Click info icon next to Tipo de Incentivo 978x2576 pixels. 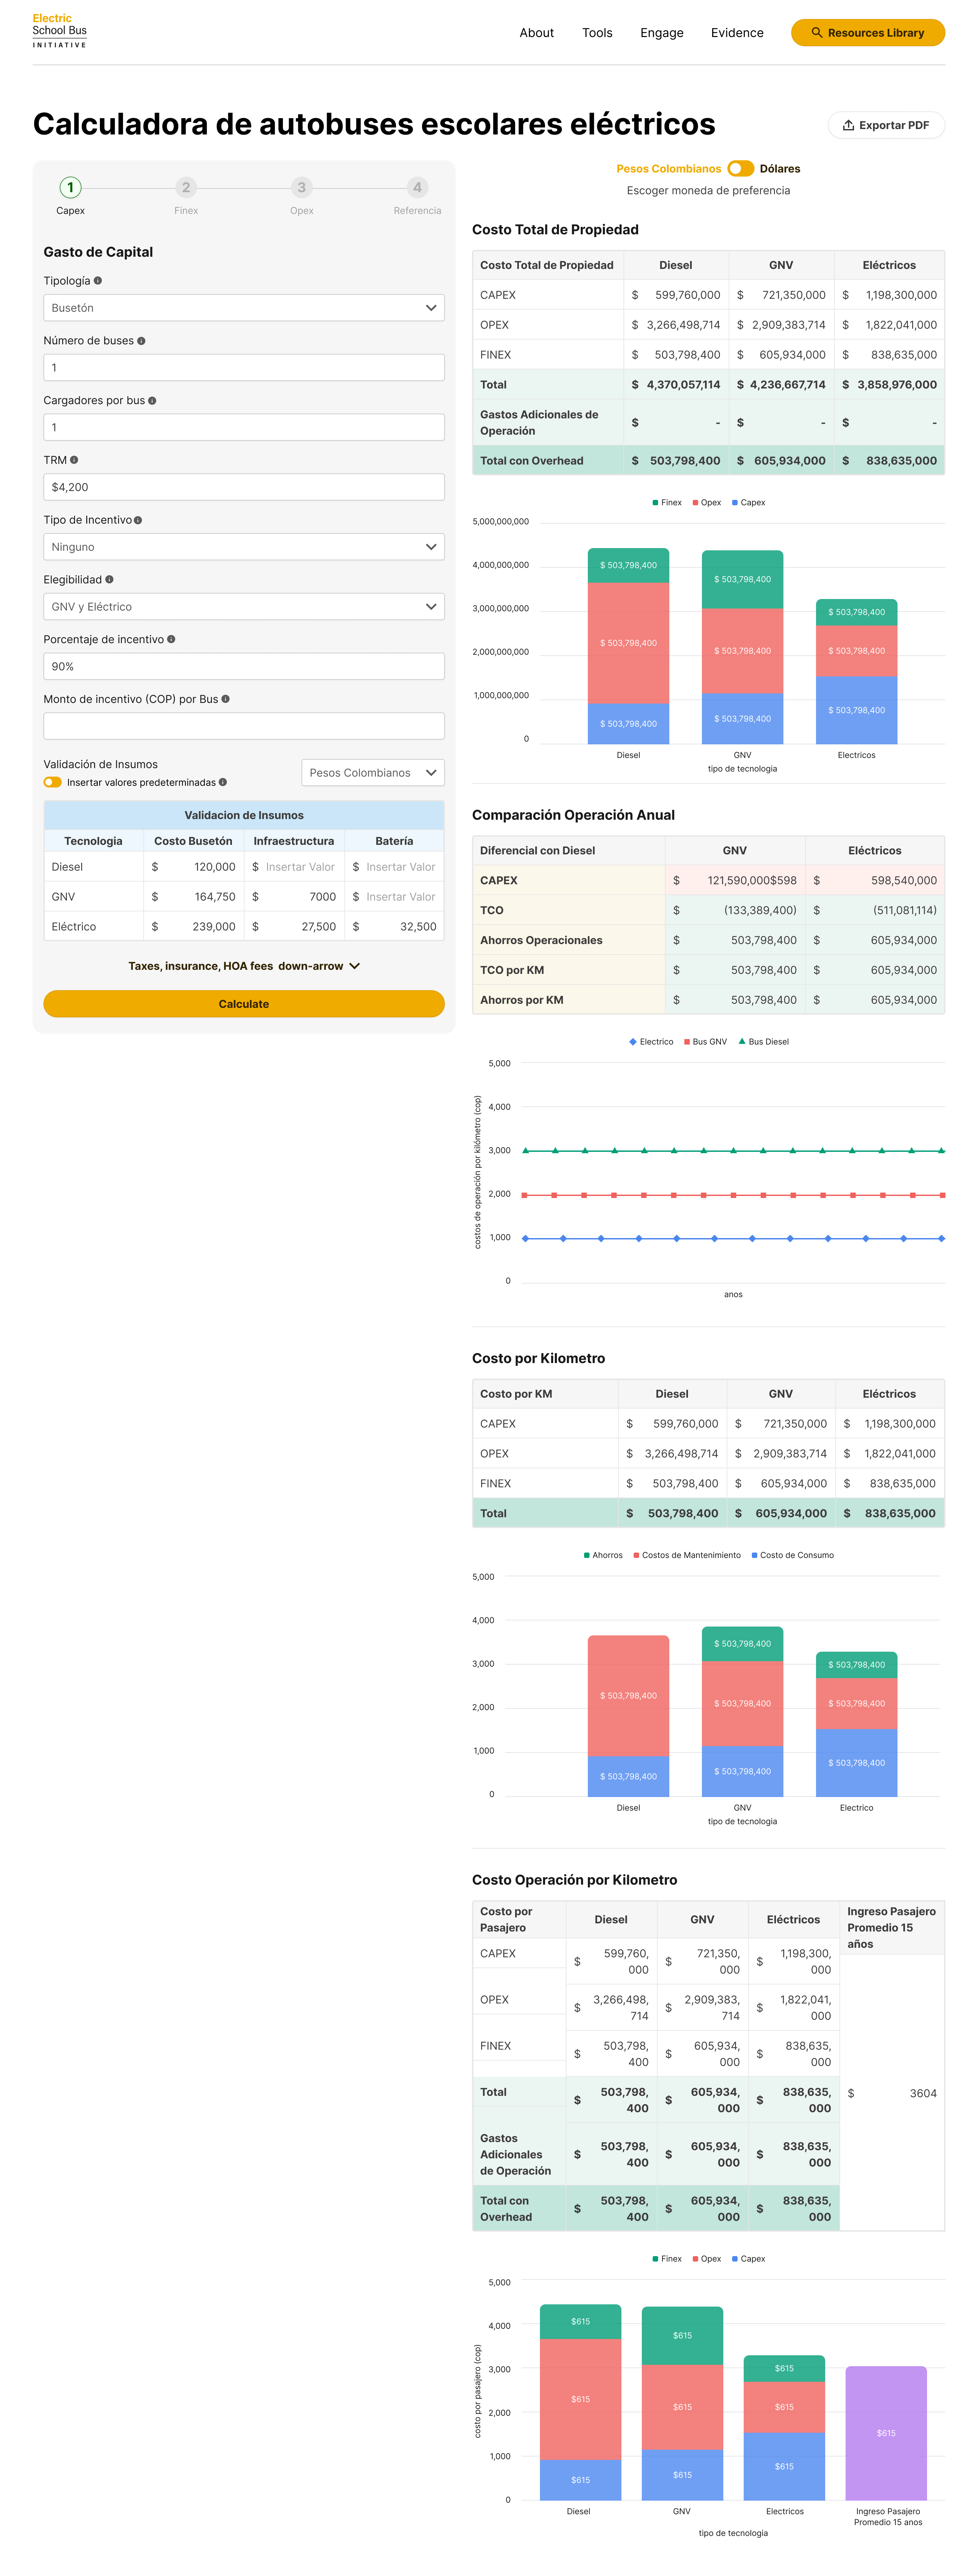pos(138,520)
